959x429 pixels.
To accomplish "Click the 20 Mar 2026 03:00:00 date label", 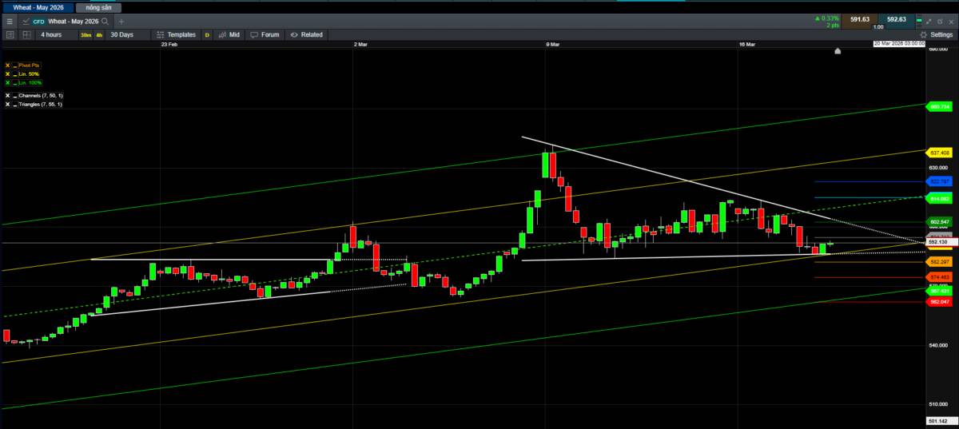I will click(899, 44).
